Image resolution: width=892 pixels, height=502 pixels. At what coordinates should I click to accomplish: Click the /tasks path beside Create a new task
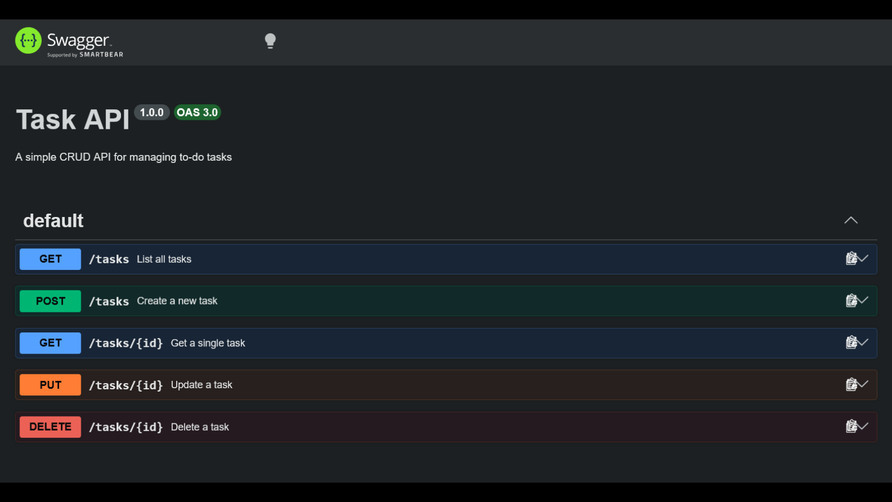tap(109, 301)
